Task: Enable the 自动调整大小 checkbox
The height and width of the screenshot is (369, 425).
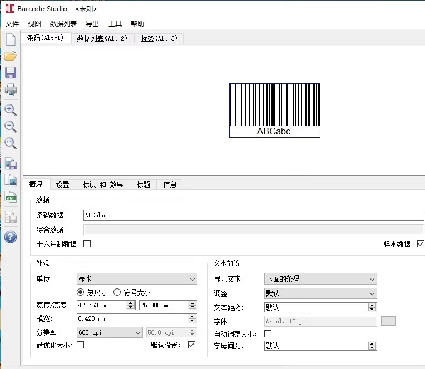Action: (268, 334)
